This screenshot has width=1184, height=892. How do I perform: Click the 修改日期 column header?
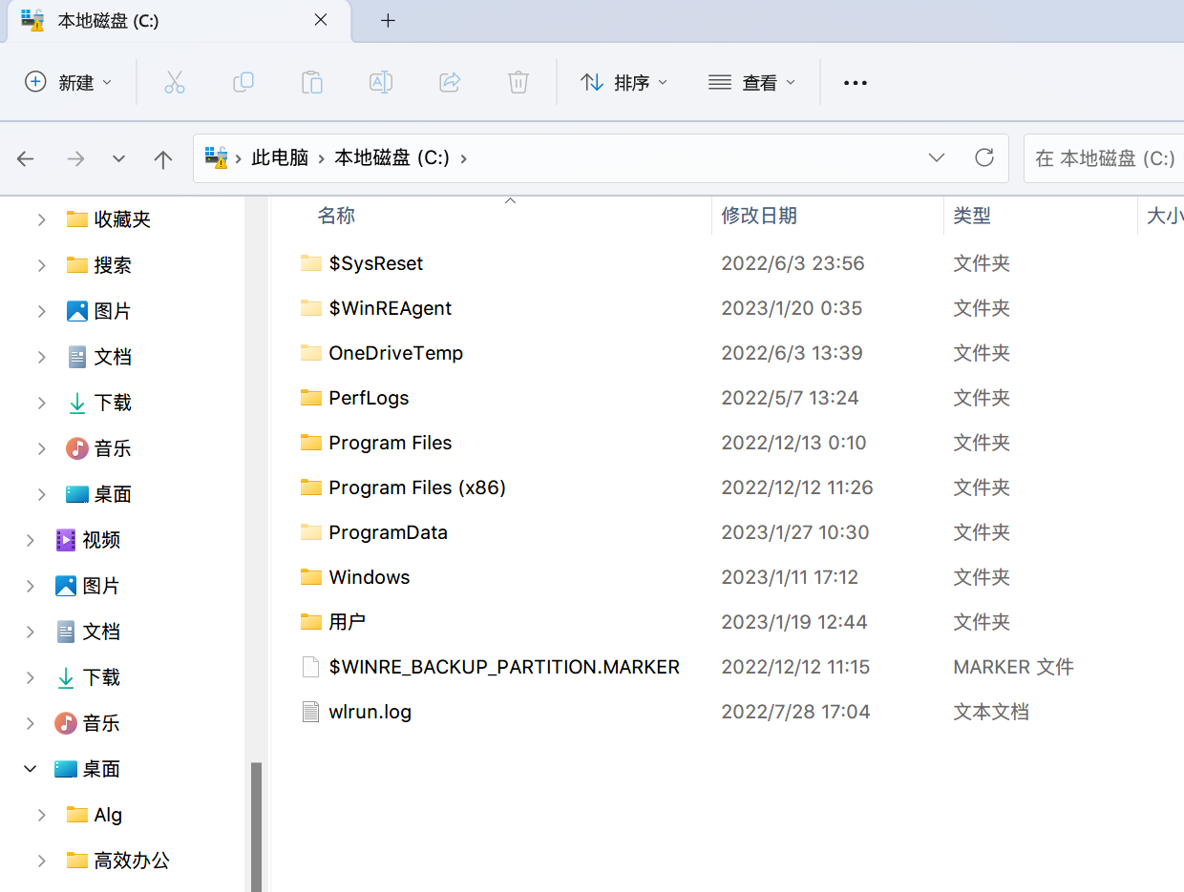click(x=759, y=216)
